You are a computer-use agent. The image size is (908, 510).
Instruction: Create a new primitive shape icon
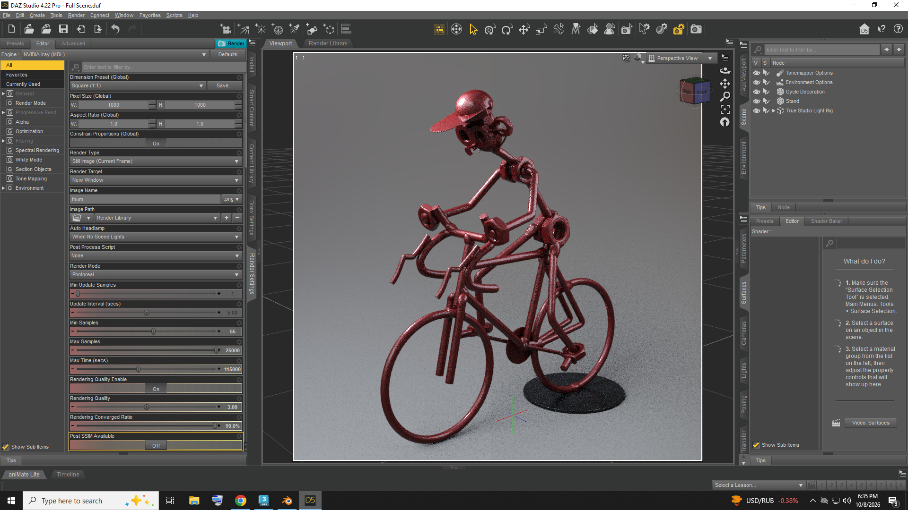point(312,29)
